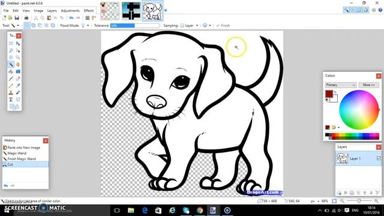Select the Shapes tool

14,107
